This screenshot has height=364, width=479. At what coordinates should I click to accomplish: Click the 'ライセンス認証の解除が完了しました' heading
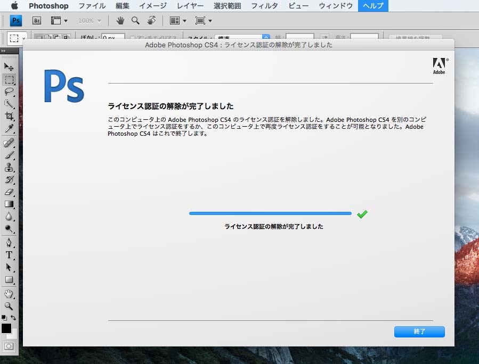pyautogui.click(x=171, y=106)
